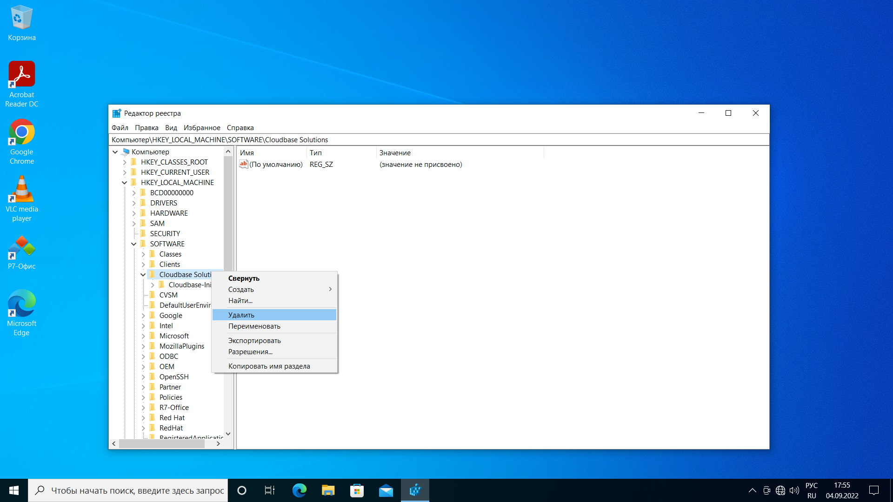893x502 pixels.
Task: Expand the HKEY_CURRENT_USER registry key
Action: point(124,172)
